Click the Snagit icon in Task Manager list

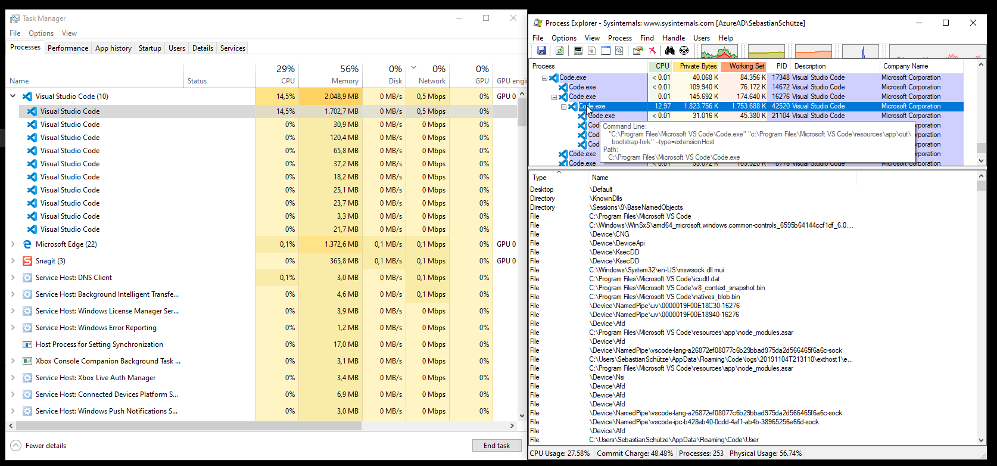(x=27, y=261)
